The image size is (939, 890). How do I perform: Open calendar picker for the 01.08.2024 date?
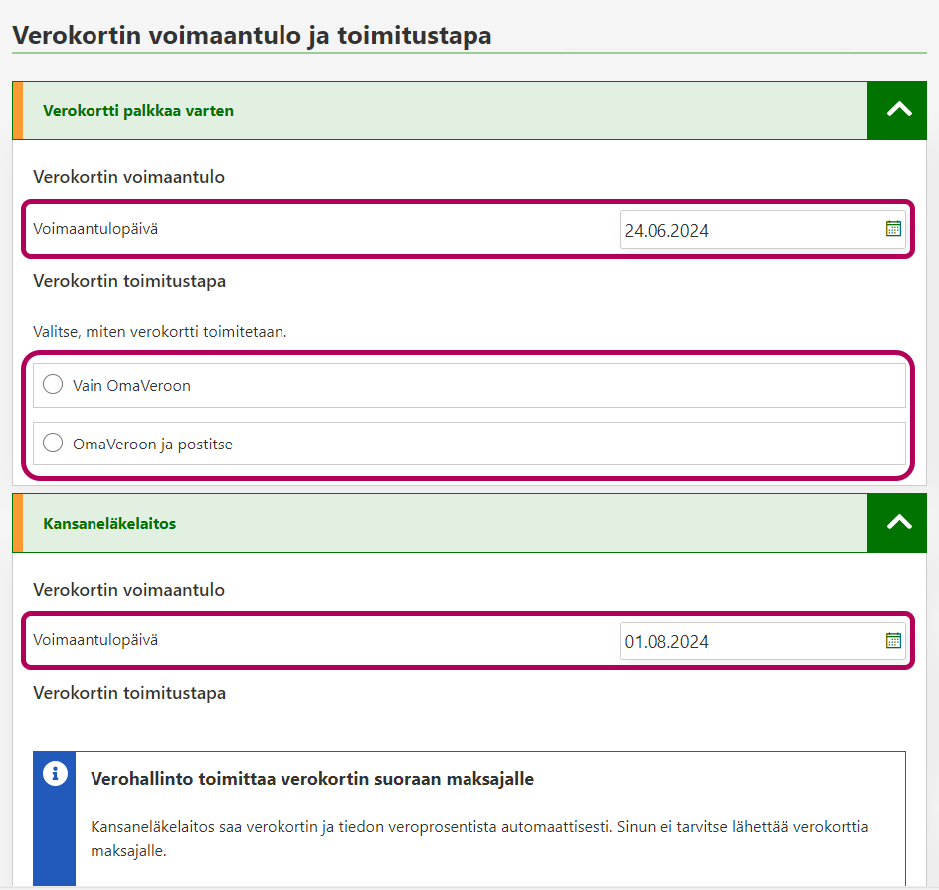pyautogui.click(x=893, y=640)
